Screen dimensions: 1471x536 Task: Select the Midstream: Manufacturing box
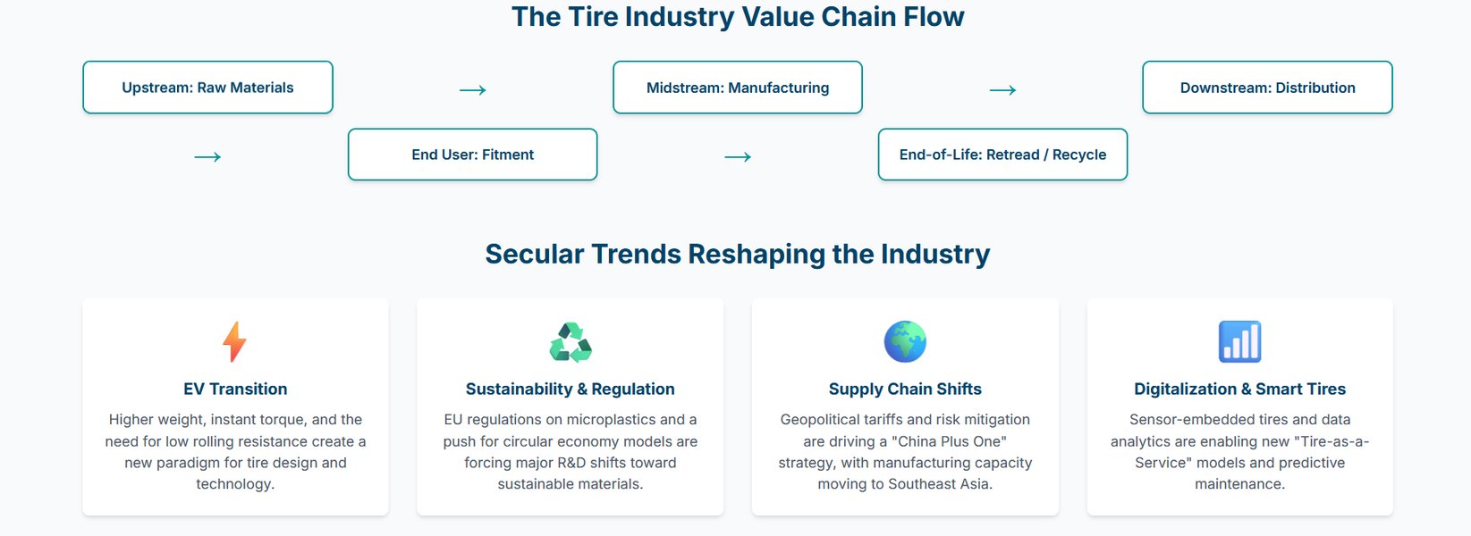coord(738,88)
